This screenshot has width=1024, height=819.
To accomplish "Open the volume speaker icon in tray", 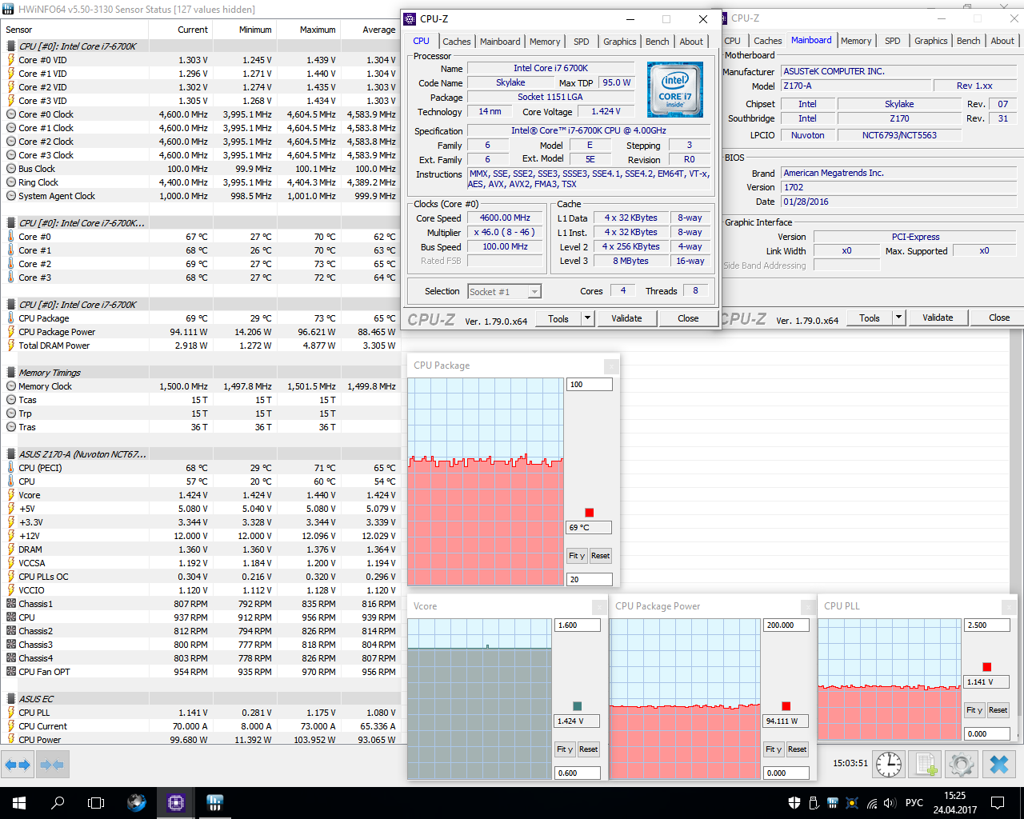I will pyautogui.click(x=890, y=802).
